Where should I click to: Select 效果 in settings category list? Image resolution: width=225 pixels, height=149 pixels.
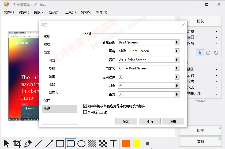click(47, 53)
